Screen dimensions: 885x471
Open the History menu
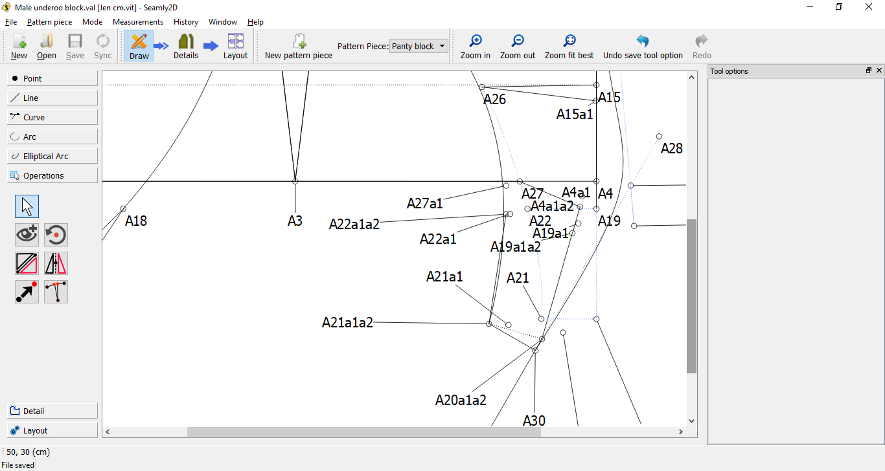[185, 22]
